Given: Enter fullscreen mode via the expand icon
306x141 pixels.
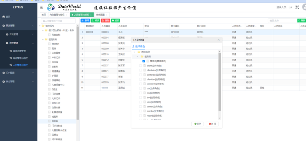Looking at the screenshot, I should pyautogui.click(x=297, y=7).
